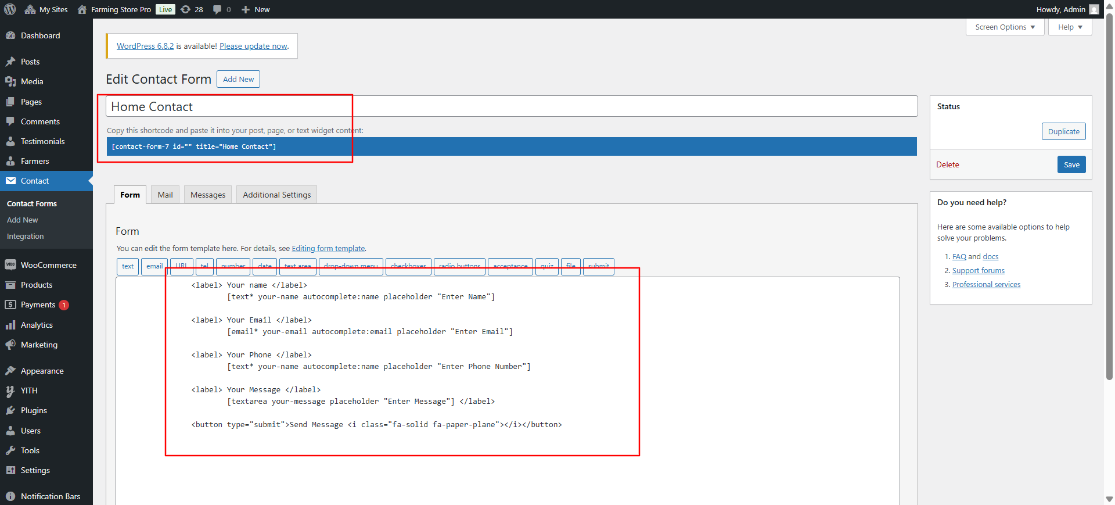
Task: Open Tools menu
Action: pyautogui.click(x=46, y=450)
